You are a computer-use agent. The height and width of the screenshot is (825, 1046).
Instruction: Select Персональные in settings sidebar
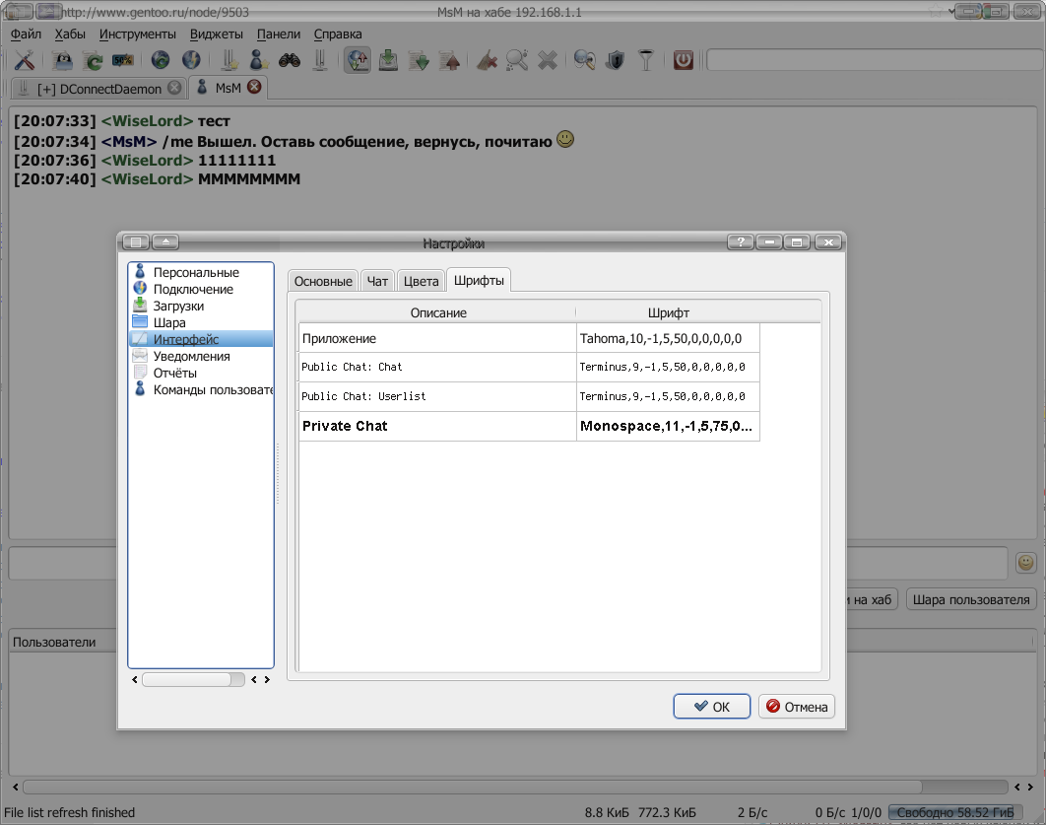pyautogui.click(x=201, y=272)
